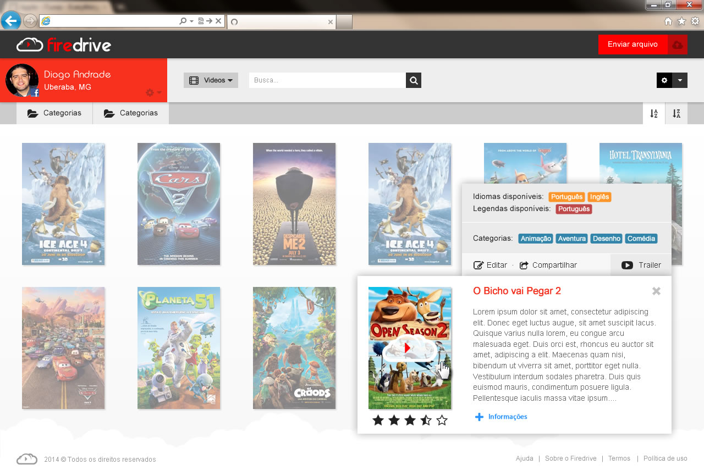Open the Trailer for this movie

[641, 265]
